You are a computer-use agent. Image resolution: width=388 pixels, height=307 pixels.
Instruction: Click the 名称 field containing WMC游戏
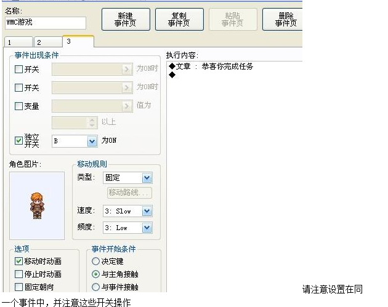point(46,23)
